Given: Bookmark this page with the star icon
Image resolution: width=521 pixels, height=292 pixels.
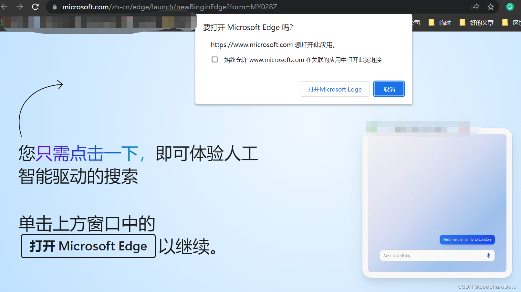Looking at the screenshot, I should tap(491, 7).
